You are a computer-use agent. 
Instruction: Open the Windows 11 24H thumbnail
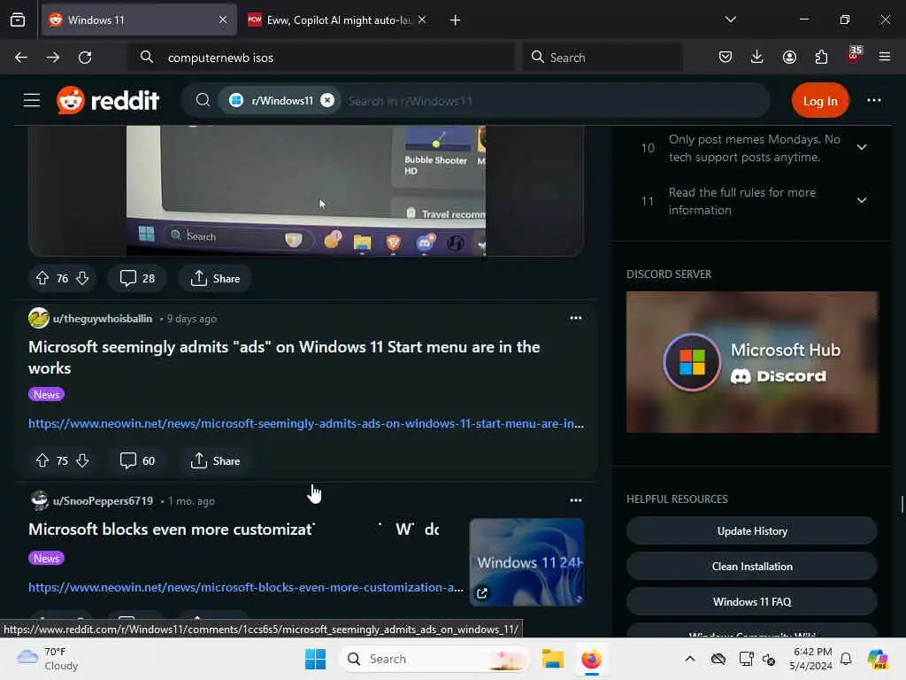(526, 562)
